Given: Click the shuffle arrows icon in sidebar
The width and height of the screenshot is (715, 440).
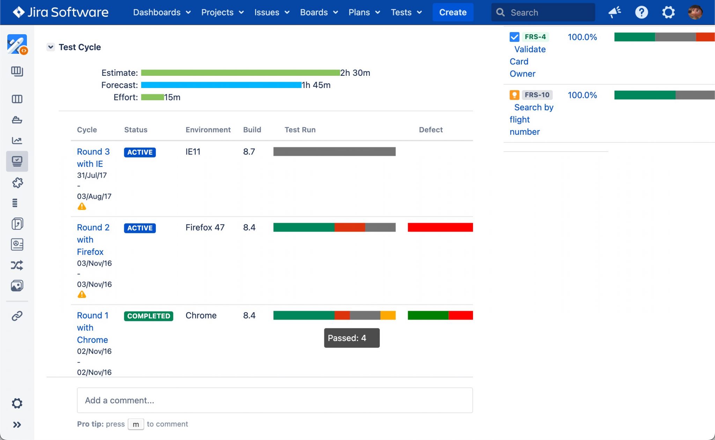Looking at the screenshot, I should click(x=17, y=265).
